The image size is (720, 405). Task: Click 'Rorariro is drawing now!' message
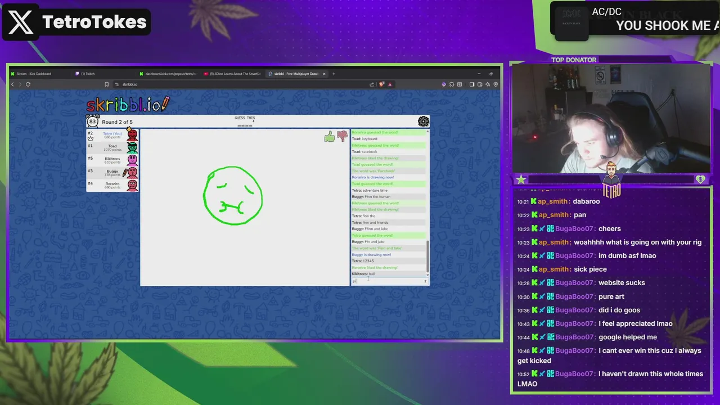point(372,177)
